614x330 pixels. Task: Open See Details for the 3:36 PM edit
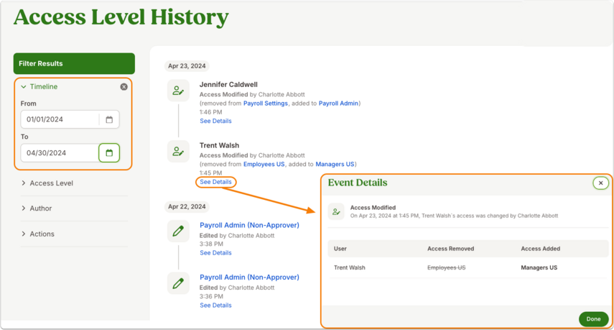click(215, 305)
